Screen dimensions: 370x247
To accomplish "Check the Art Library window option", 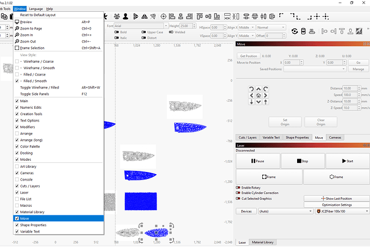I will pyautogui.click(x=17, y=167).
